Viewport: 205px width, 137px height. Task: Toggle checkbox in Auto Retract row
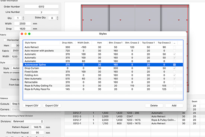click(x=174, y=47)
